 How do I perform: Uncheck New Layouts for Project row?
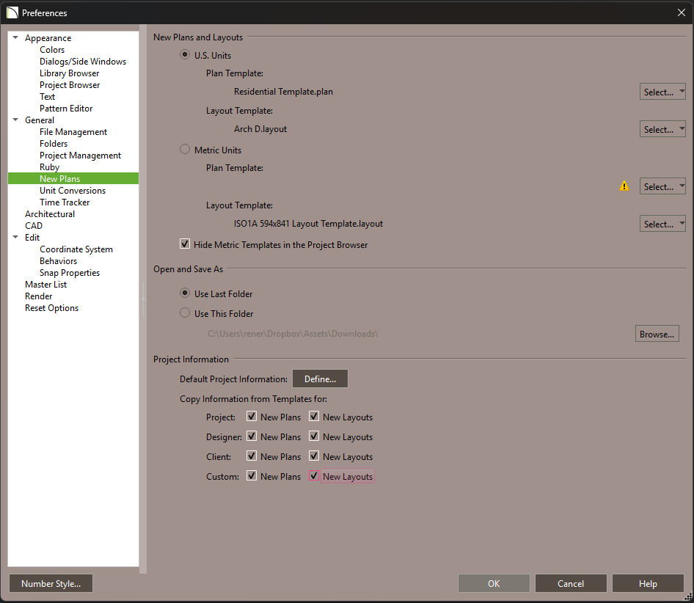point(314,417)
